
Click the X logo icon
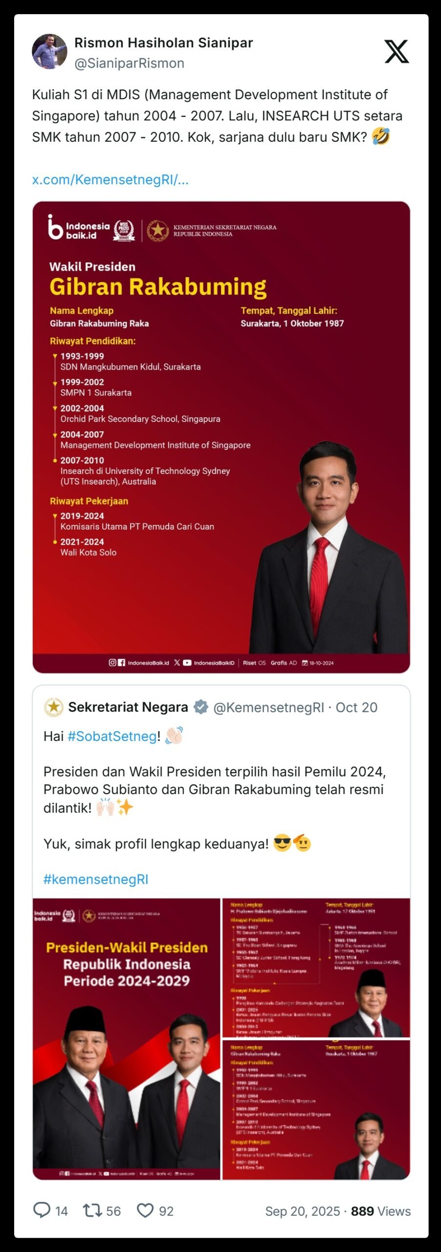pos(396,52)
